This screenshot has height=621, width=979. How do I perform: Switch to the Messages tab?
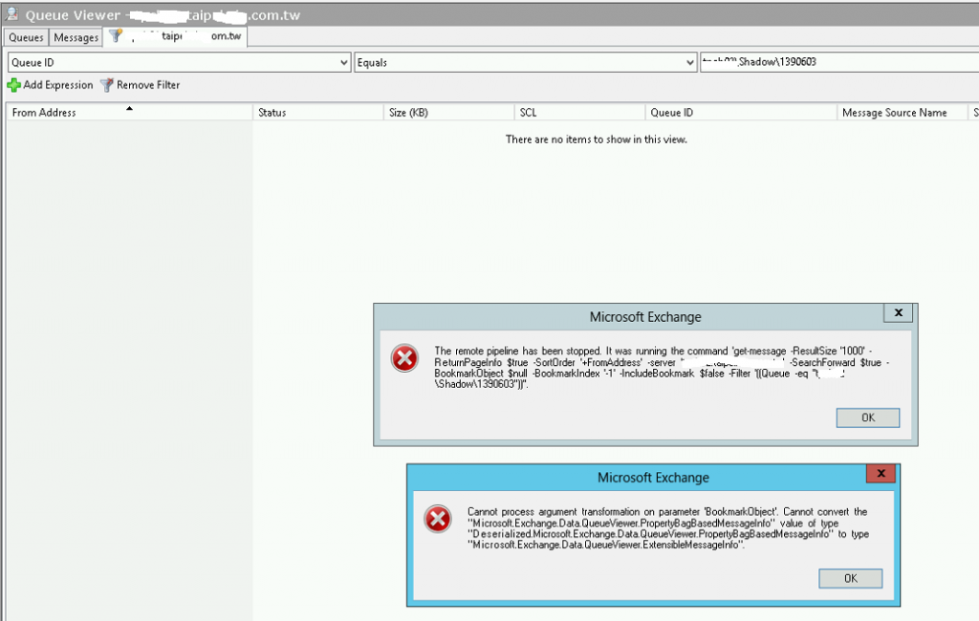(76, 37)
